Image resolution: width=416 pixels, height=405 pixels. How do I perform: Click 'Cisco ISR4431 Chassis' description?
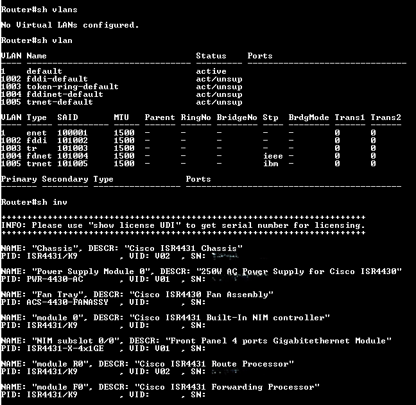[x=184, y=248]
